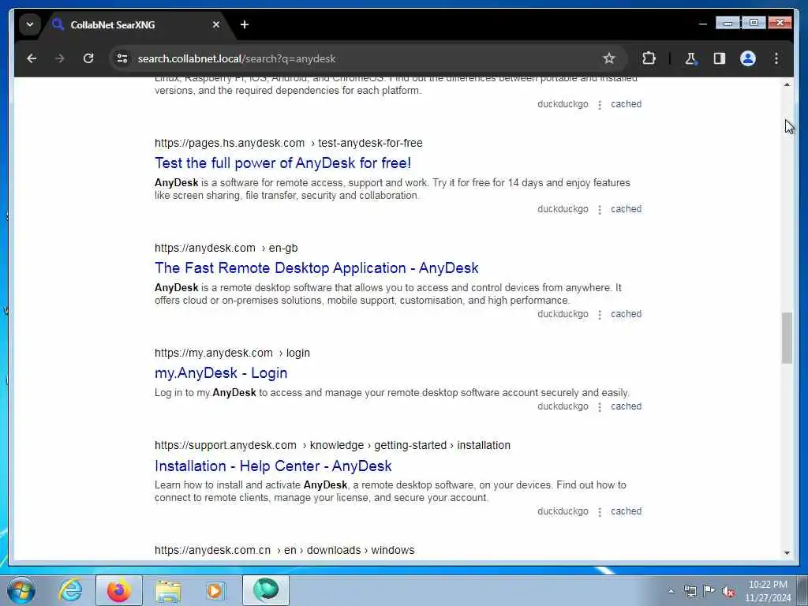
Task: Open the taskbar clock and date
Action: [x=768, y=591]
